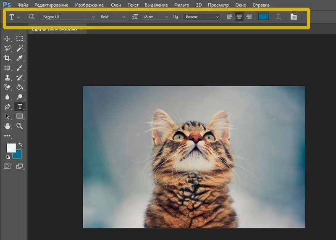This screenshot has height=240, width=336.
Task: Open the Фильтр menu
Action: [181, 5]
